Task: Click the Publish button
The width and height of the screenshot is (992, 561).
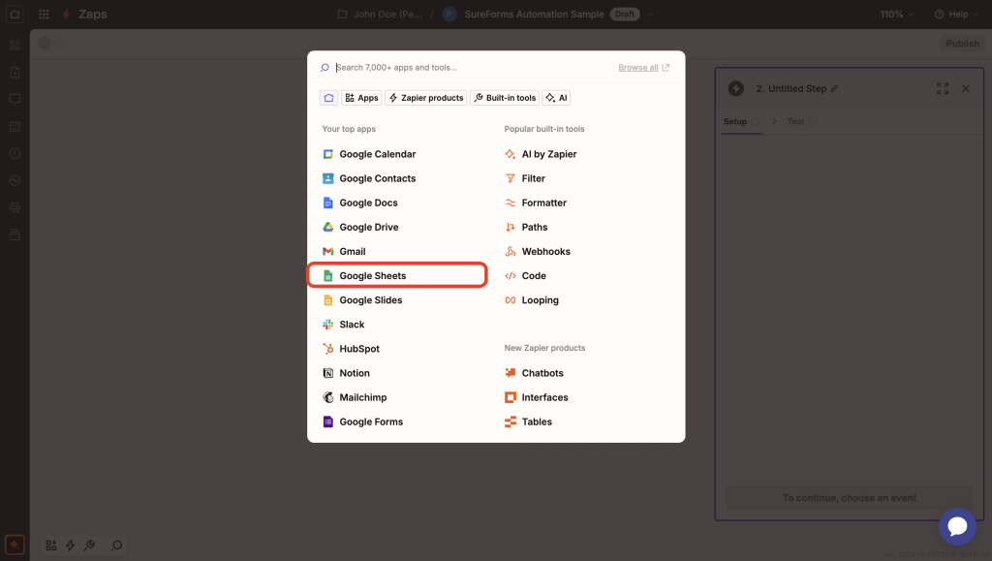Action: tap(961, 43)
